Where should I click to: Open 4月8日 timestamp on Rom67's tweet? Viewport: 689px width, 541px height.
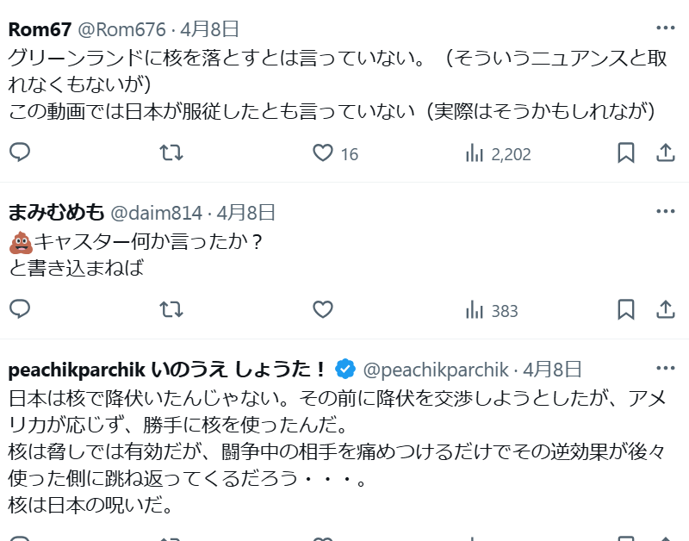click(209, 29)
